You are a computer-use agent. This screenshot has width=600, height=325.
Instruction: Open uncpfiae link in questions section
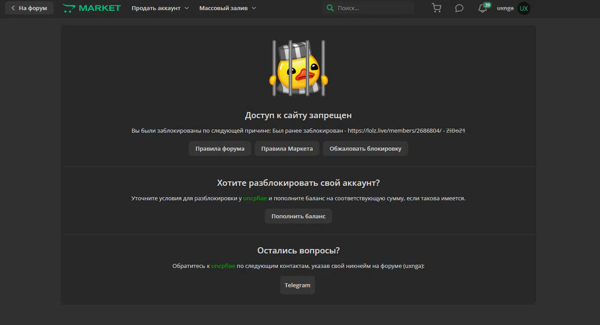[x=223, y=266]
